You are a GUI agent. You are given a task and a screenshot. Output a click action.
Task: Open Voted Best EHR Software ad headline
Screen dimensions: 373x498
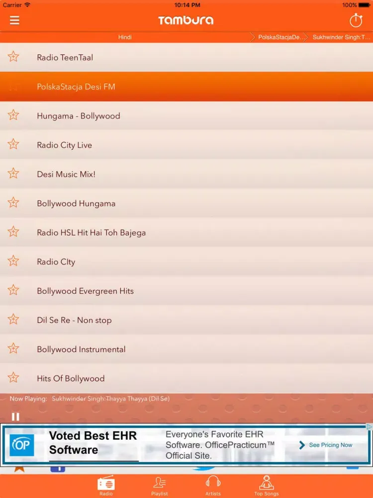[93, 442]
